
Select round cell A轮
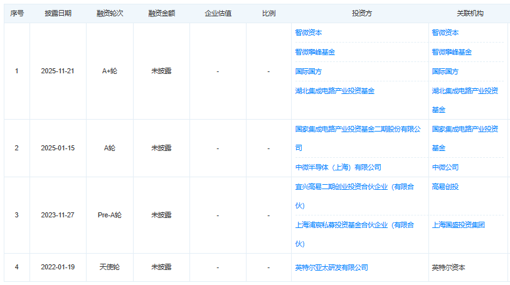point(110,148)
